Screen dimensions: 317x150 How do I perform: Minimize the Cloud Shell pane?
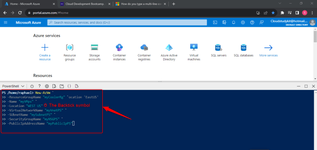[299, 86]
